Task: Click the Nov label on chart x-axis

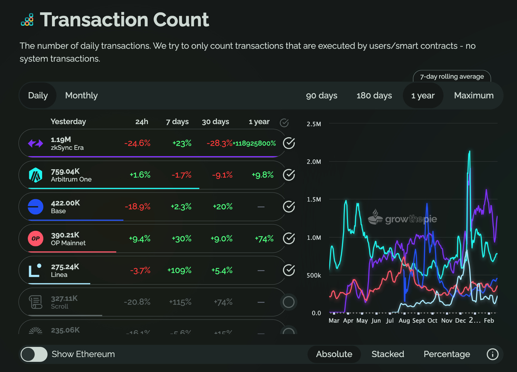Action: click(x=446, y=321)
